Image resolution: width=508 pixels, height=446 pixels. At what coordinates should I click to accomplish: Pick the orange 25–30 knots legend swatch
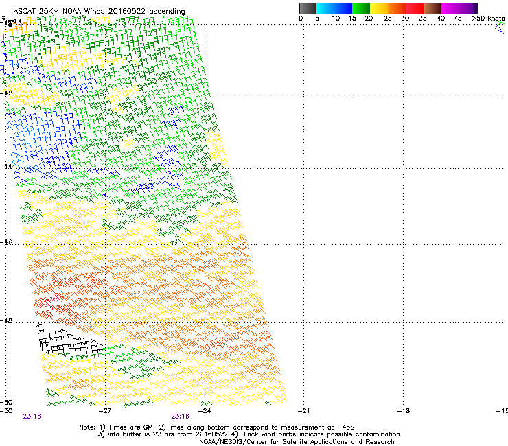[397, 8]
